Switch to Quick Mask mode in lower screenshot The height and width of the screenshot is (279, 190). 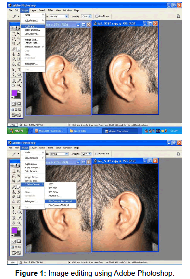pos(19,241)
